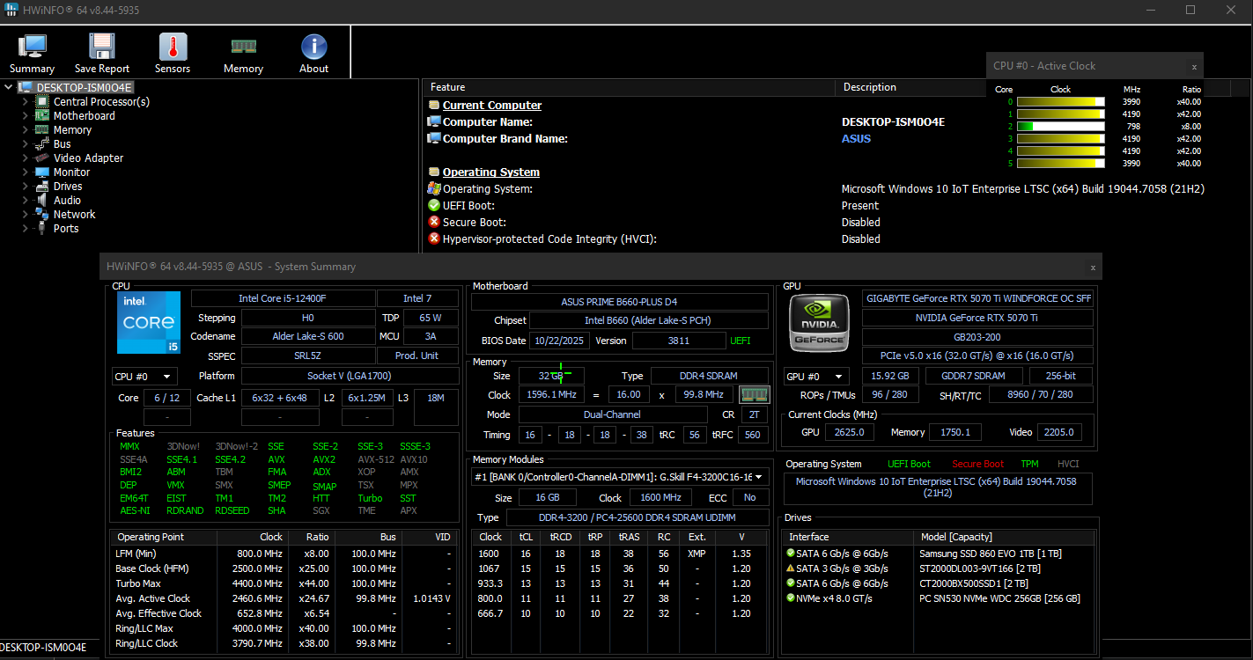The image size is (1253, 660).
Task: Click the Alder Lake-S 600 codename field
Action: [x=307, y=336]
